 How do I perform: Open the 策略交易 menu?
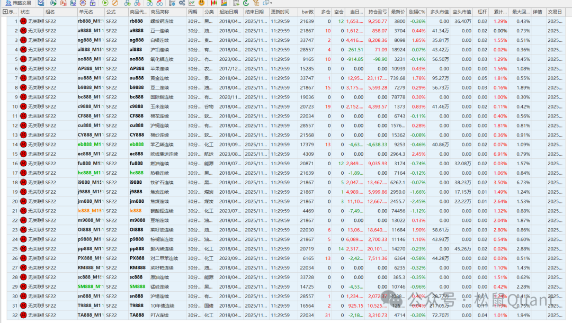coord(18,3)
